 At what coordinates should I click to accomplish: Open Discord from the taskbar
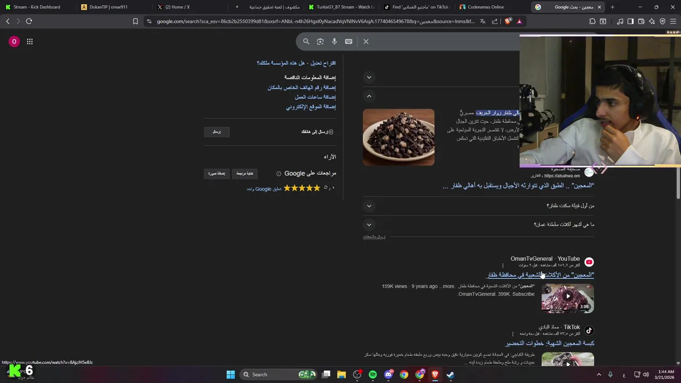coord(388,374)
